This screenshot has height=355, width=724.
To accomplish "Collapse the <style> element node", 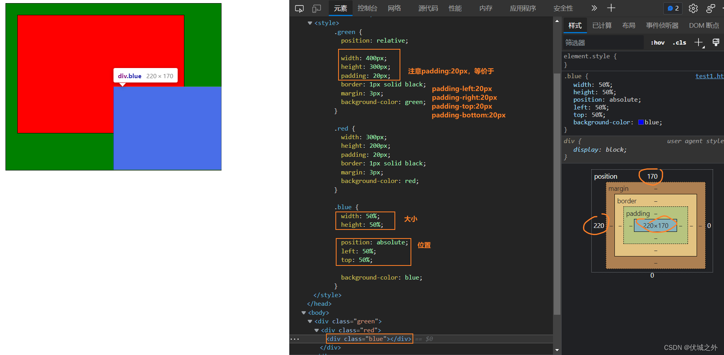I will 310,23.
